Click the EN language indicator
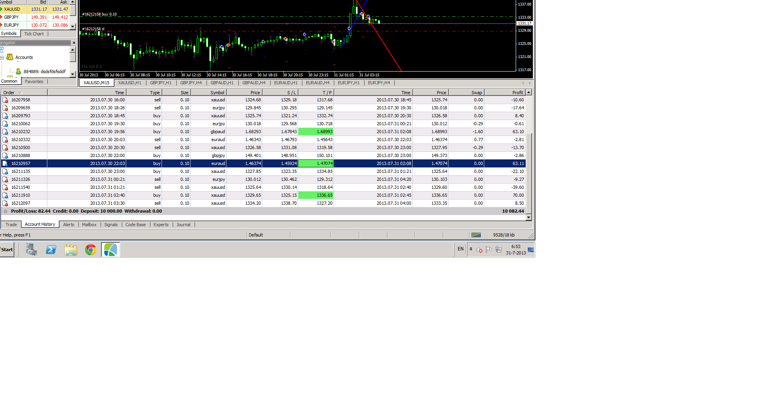The height and width of the screenshot is (411, 760). [x=460, y=249]
